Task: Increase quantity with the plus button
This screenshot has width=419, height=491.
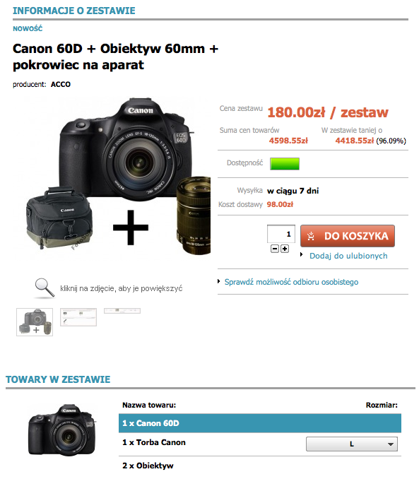Action: tap(285, 249)
